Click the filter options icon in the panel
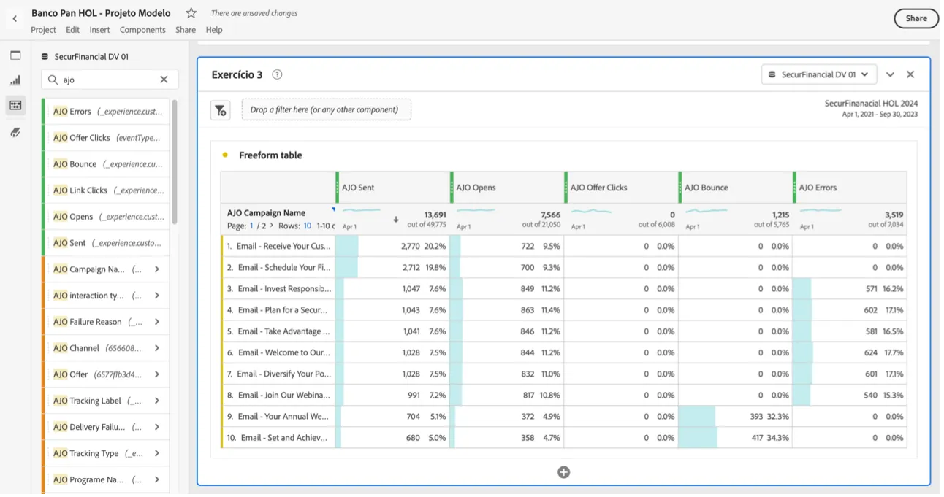The image size is (944, 497). tap(220, 110)
